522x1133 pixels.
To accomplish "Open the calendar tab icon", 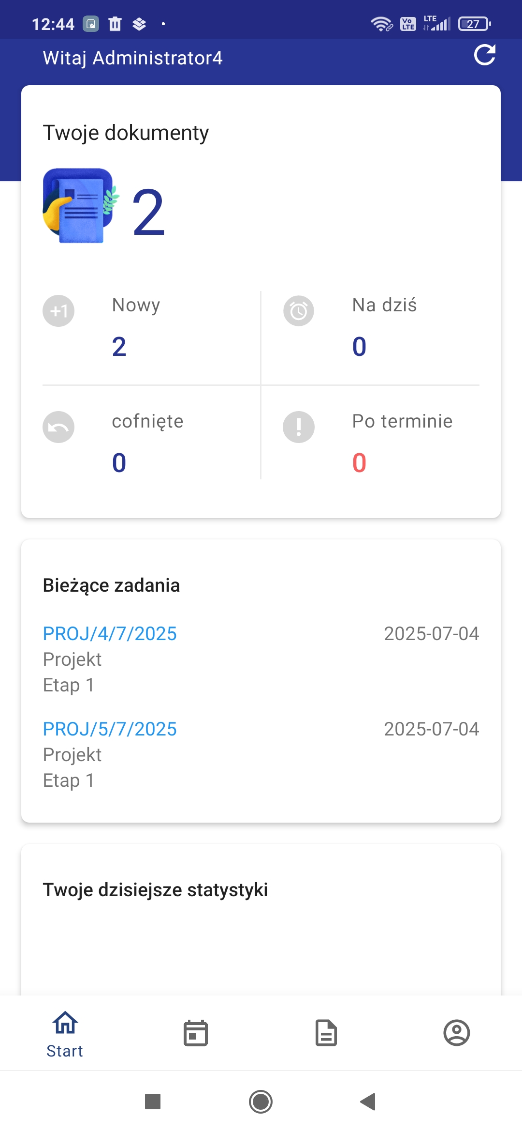I will 196,1033.
